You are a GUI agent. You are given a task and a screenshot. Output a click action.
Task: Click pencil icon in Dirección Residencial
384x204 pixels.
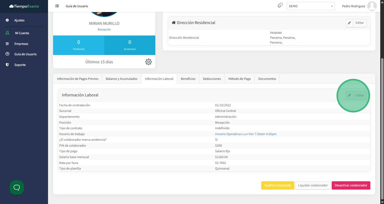349,23
